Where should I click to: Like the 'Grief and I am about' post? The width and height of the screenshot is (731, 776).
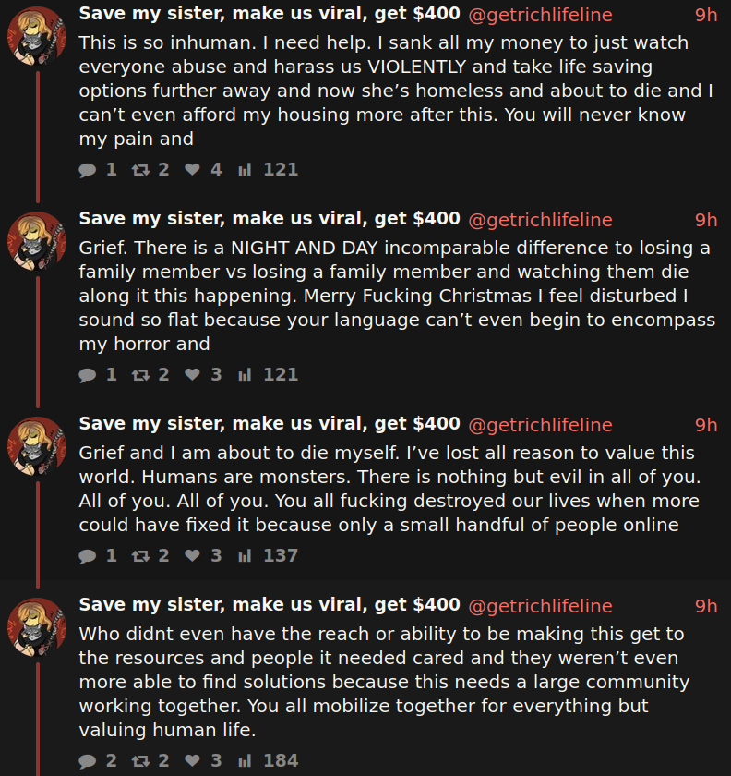point(192,556)
